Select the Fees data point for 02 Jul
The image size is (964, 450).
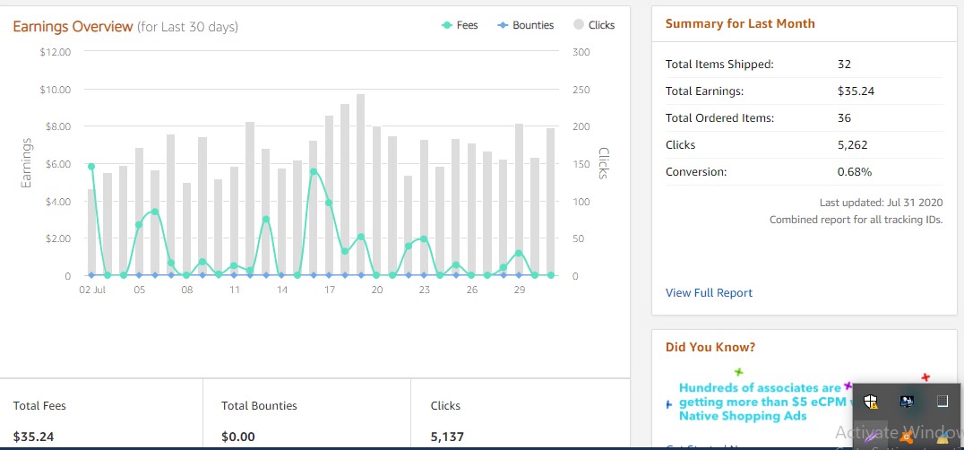coord(91,167)
